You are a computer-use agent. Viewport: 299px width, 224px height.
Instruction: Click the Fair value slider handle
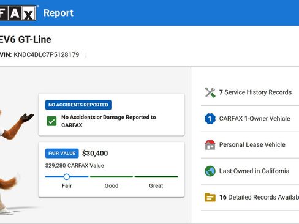click(x=67, y=177)
